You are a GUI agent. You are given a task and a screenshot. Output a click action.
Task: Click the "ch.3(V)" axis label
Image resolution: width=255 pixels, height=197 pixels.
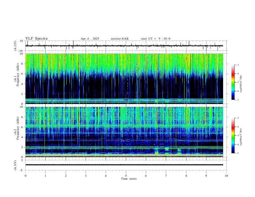coord(15,165)
